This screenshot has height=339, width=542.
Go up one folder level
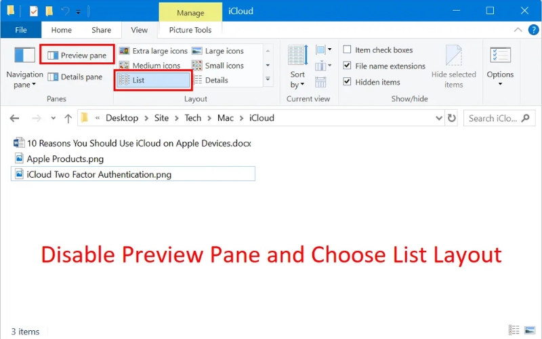[68, 119]
